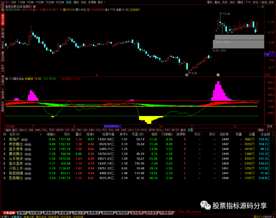Open 综合资讯 bottom tab
Image resolution: width=276 pixels, height=218 pixels.
(53, 216)
